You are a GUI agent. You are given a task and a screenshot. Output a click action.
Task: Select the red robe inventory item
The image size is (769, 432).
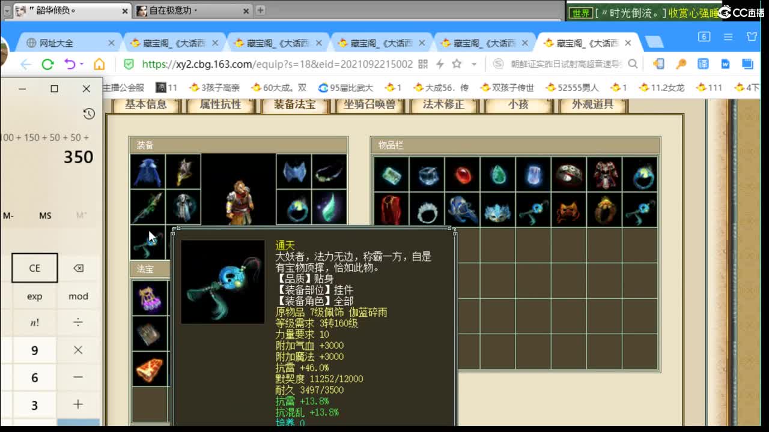coord(391,210)
